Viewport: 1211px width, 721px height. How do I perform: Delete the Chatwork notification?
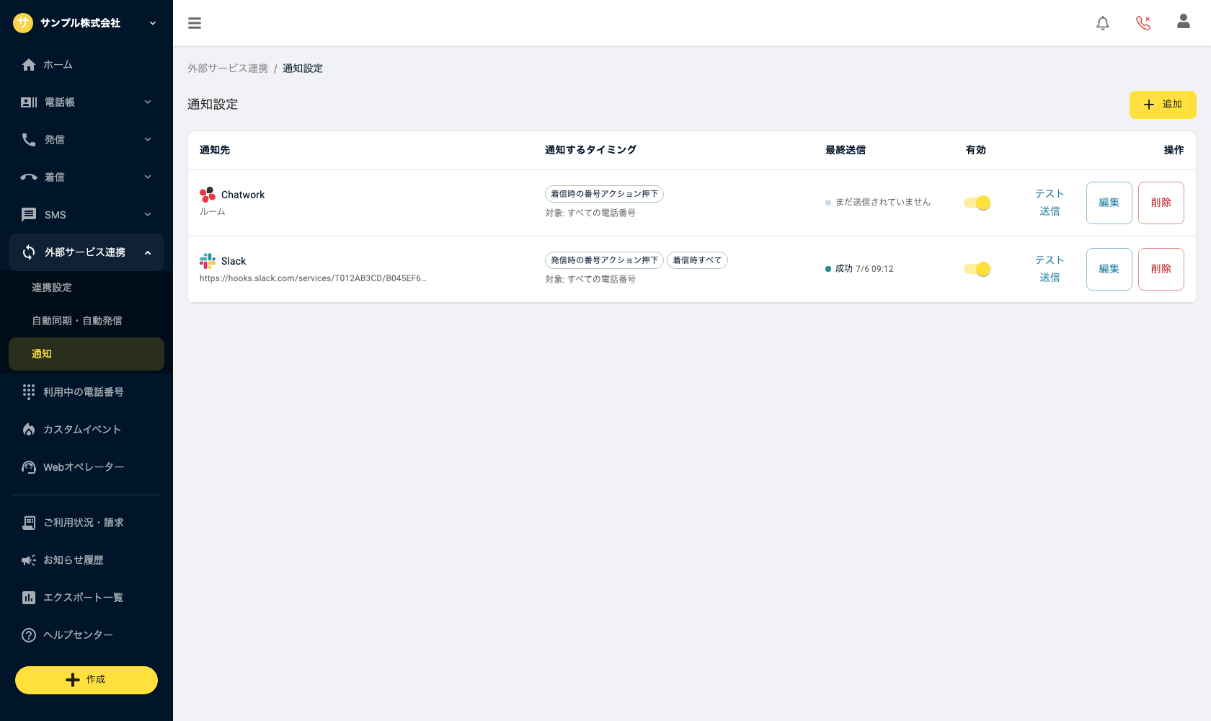point(1161,203)
